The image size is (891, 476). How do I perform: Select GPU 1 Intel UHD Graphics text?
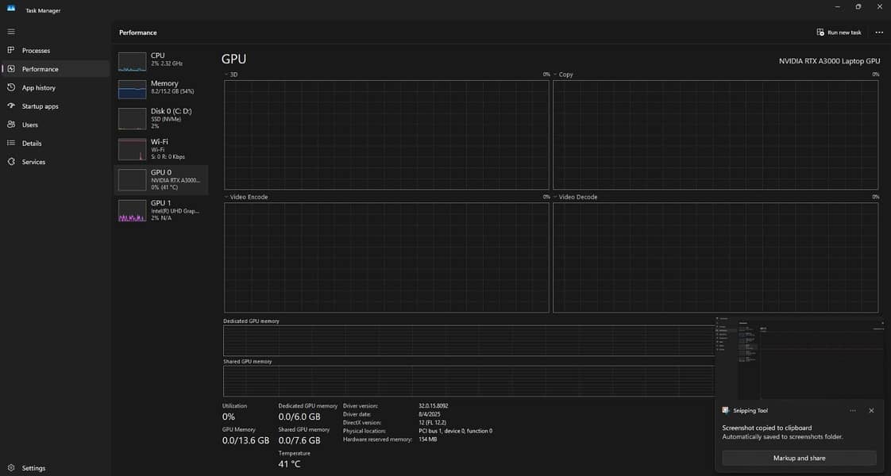175,210
